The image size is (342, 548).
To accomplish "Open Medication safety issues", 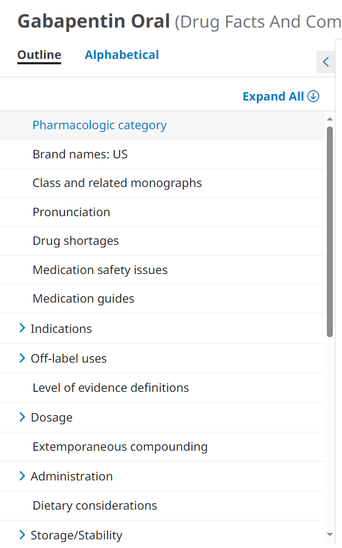I will [x=100, y=270].
